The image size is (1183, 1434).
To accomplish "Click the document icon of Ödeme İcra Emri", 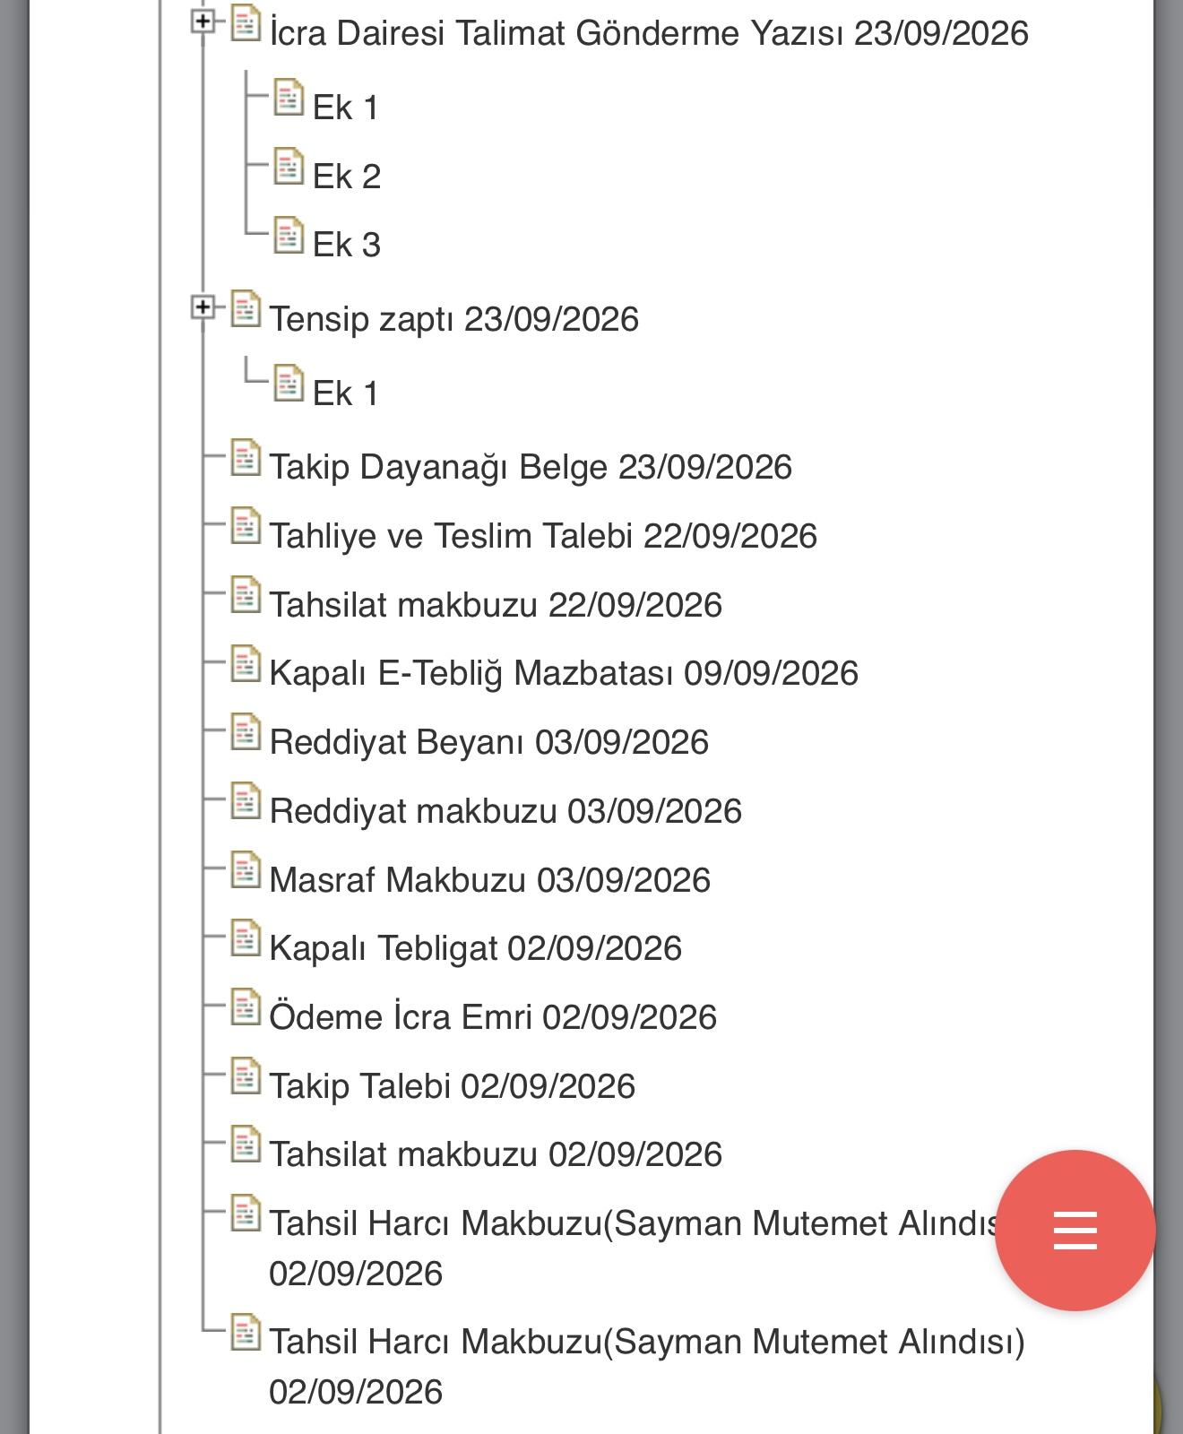I will click(x=246, y=1007).
